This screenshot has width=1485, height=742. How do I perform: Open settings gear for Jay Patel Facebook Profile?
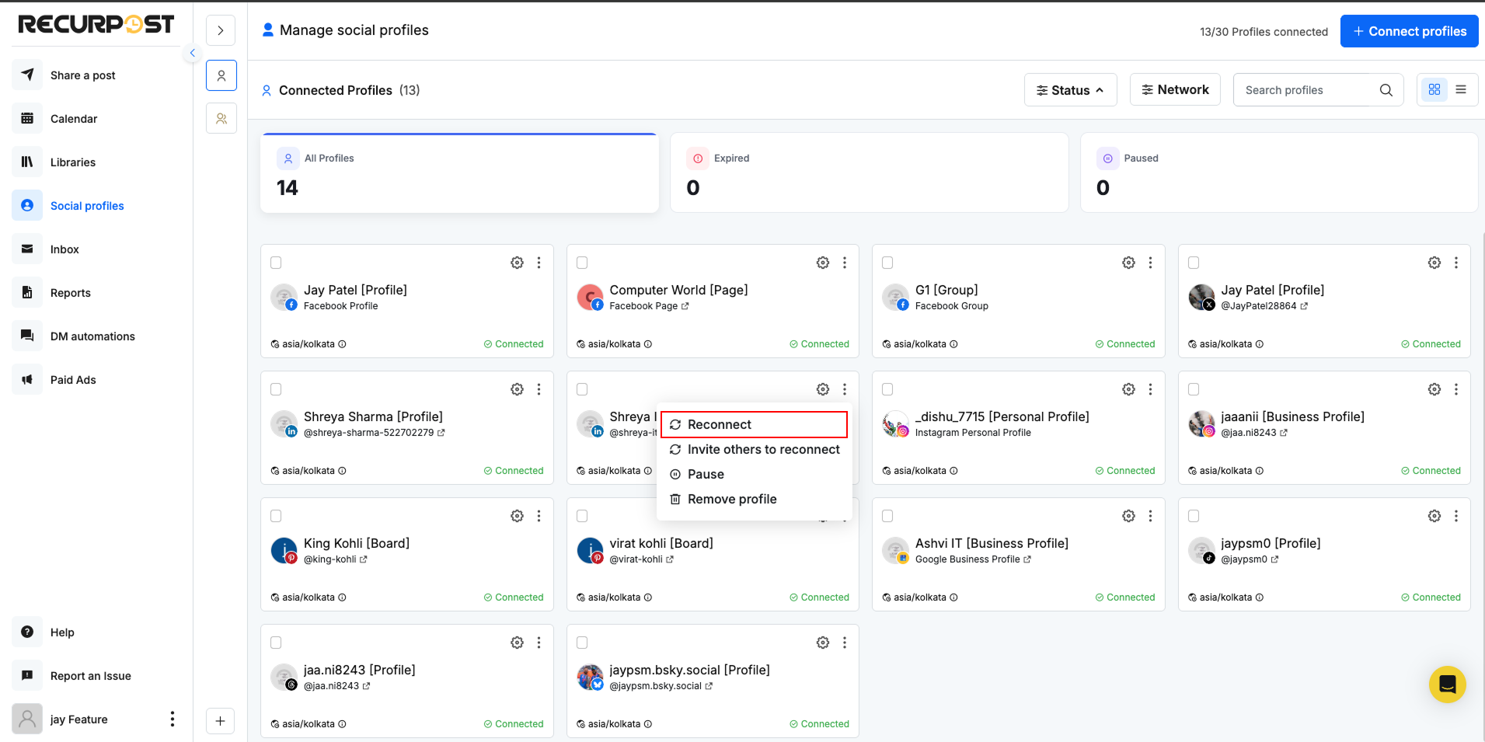tap(517, 263)
